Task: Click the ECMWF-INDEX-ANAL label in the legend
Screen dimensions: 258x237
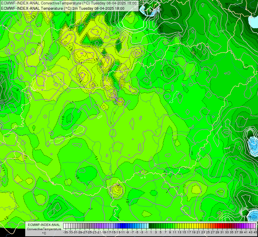Action: click(44, 225)
